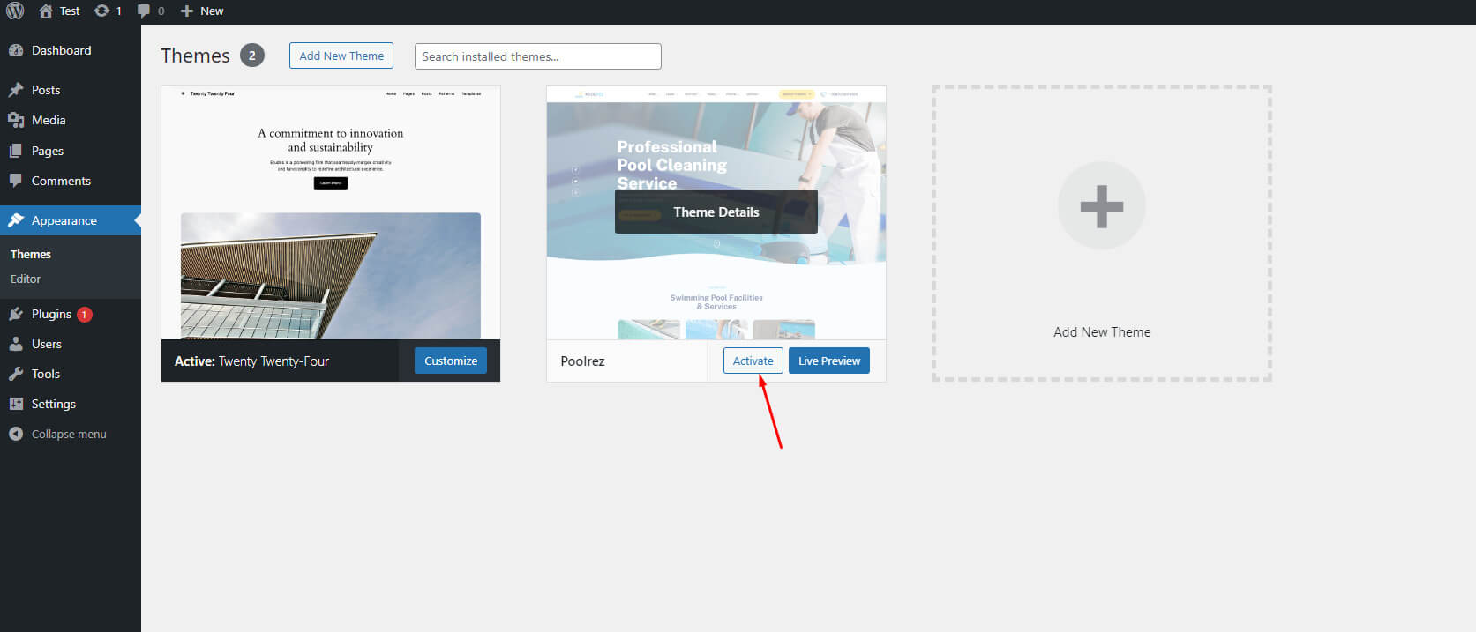Activate the Poolrez theme
This screenshot has height=632, width=1476.
(x=753, y=361)
